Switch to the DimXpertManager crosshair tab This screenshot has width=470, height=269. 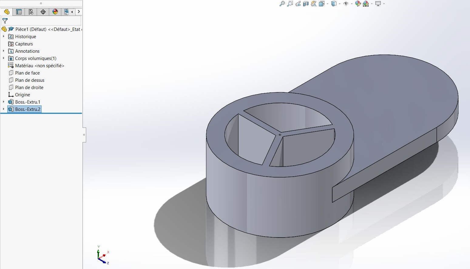point(43,12)
